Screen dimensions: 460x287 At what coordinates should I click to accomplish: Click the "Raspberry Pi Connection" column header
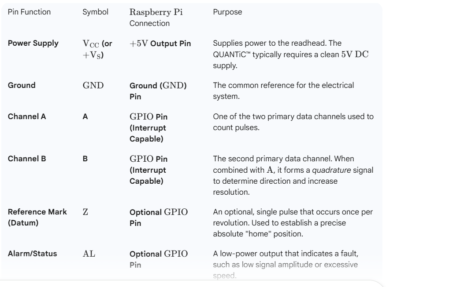point(153,17)
